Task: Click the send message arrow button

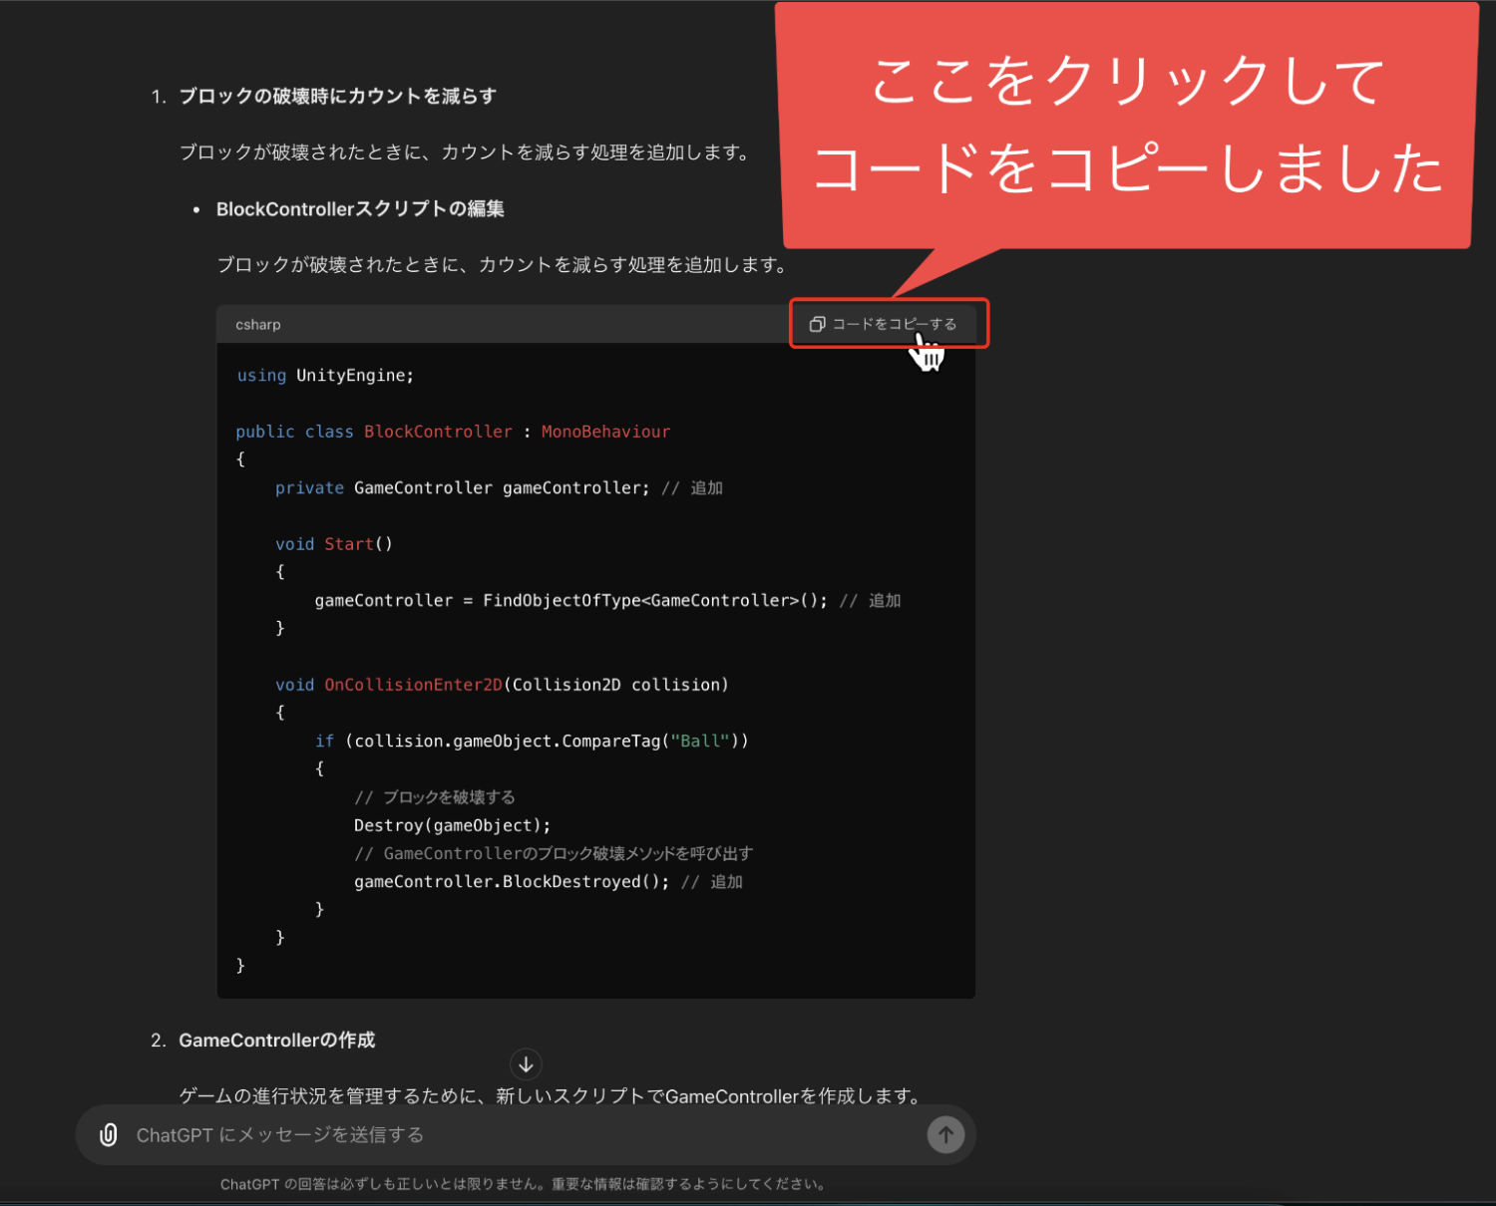Action: pos(945,1134)
